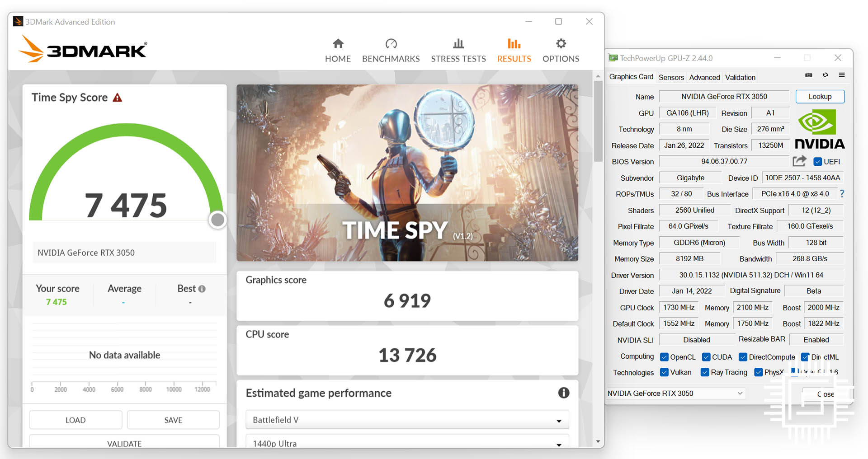Export BIOS with the share arrow icon
This screenshot has width=868, height=459.
(799, 161)
